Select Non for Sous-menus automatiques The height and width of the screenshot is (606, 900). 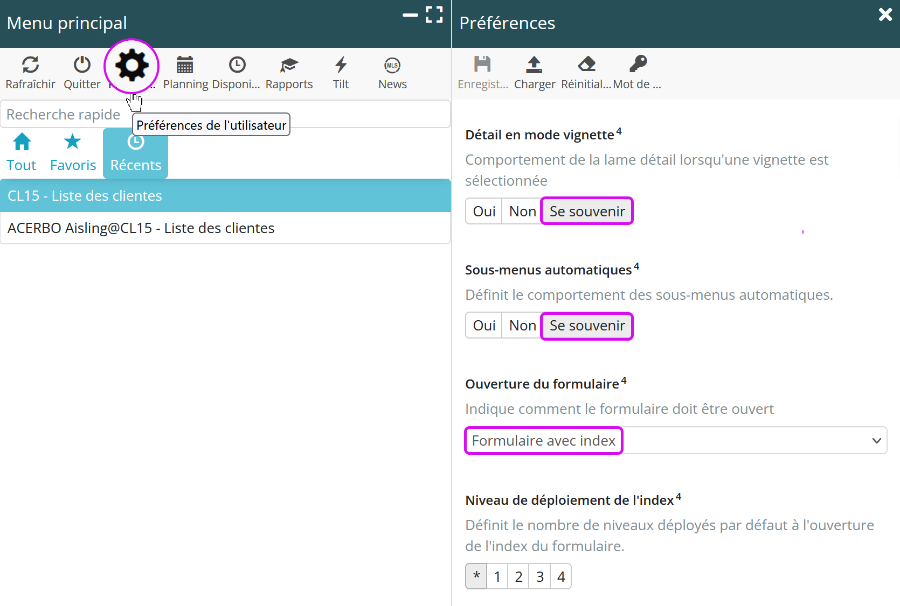click(522, 326)
